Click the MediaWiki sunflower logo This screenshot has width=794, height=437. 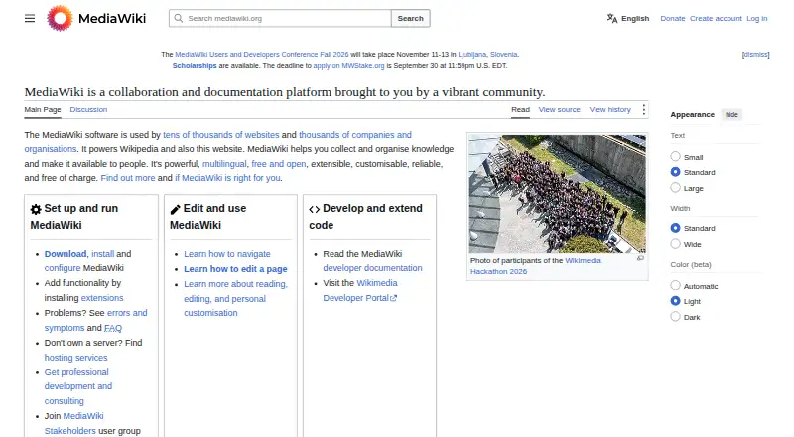[60, 18]
